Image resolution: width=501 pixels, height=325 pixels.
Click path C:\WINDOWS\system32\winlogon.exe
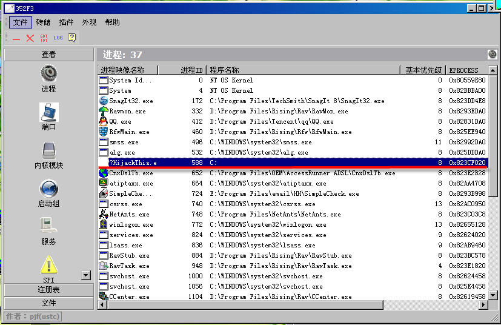(x=268, y=224)
